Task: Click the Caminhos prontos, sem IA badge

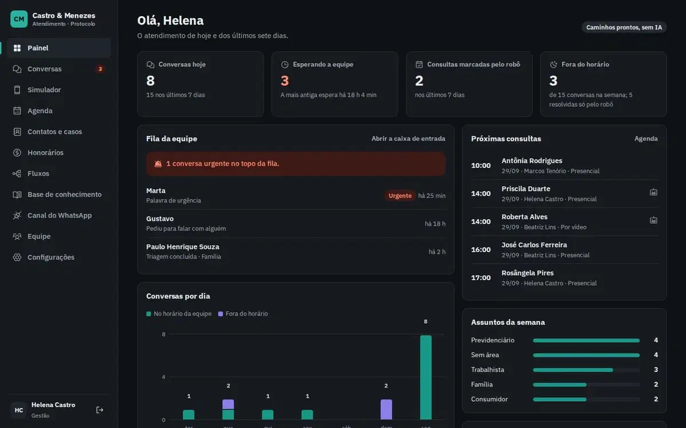Action: (x=624, y=27)
